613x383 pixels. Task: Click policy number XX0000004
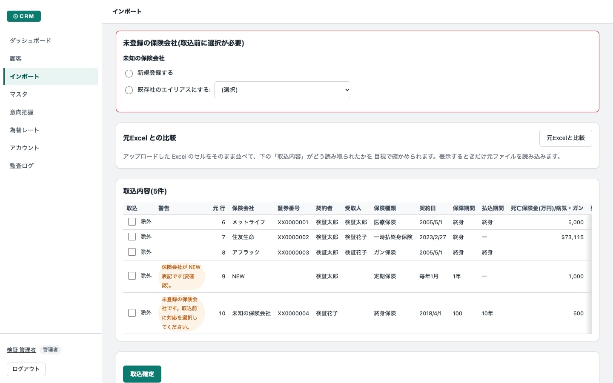pyautogui.click(x=293, y=313)
